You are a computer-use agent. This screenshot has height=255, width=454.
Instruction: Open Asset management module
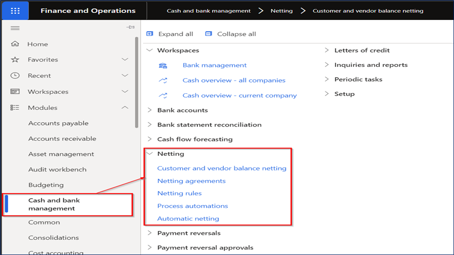coord(61,154)
